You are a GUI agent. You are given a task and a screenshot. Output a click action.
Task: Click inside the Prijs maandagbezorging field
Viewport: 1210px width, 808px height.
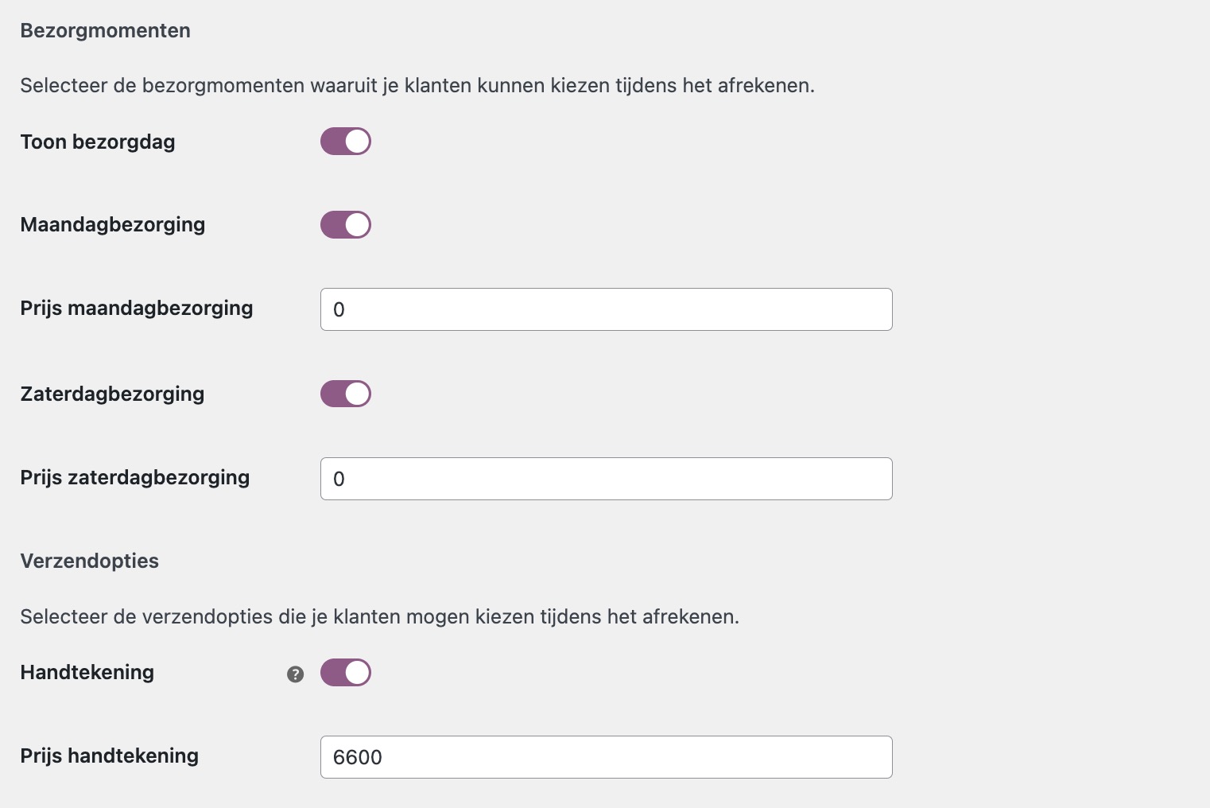(x=606, y=309)
